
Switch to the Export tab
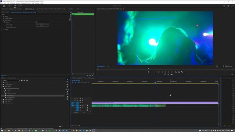20,6
